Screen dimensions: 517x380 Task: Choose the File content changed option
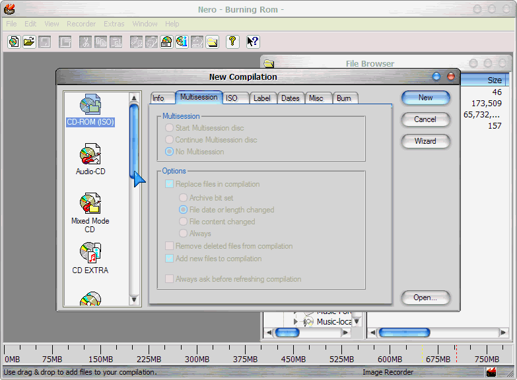[x=183, y=222]
